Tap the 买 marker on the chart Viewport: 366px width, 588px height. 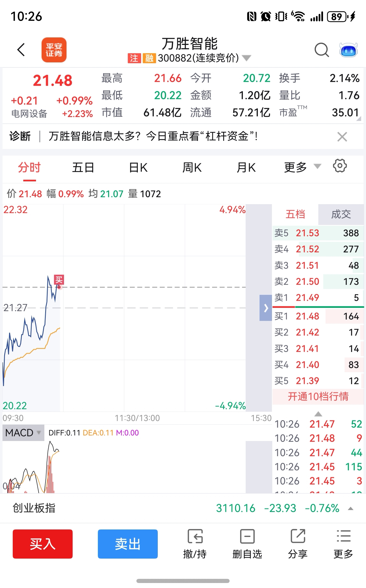59,280
